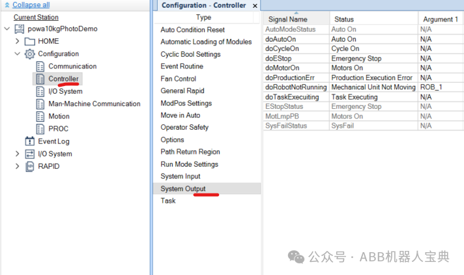Select Event Routine type entry
Viewport: 464px width, 275px height.
pyautogui.click(x=182, y=66)
